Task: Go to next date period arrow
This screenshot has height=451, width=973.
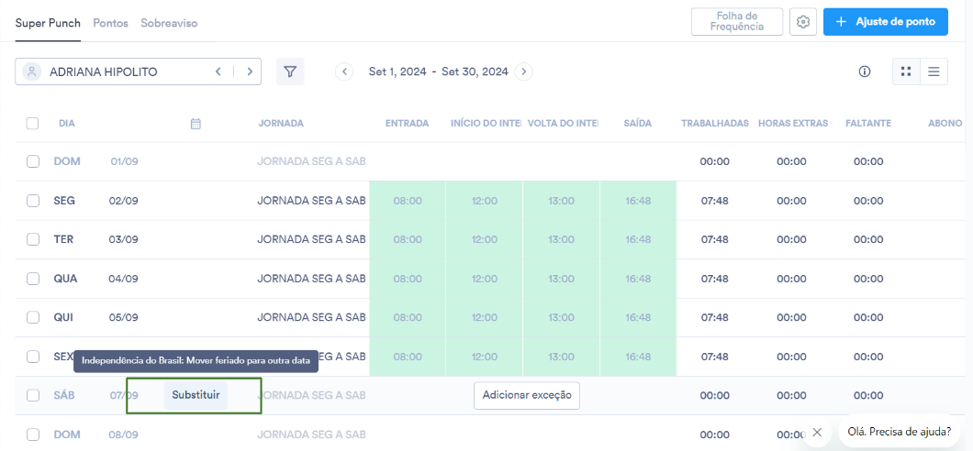Action: point(524,71)
